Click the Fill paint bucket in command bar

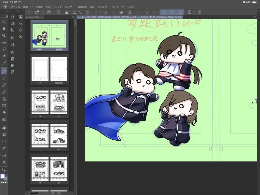tap(121, 12)
